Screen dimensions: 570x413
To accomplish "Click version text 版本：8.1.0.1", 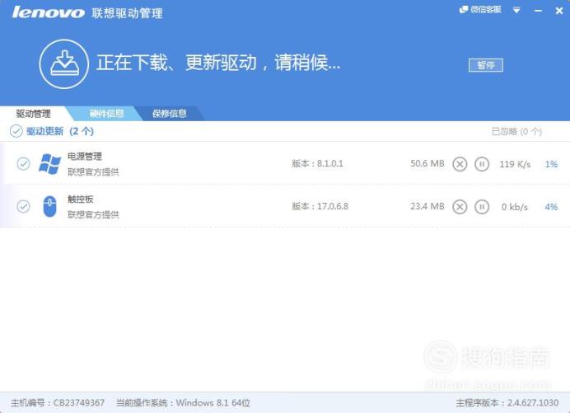I will [317, 163].
